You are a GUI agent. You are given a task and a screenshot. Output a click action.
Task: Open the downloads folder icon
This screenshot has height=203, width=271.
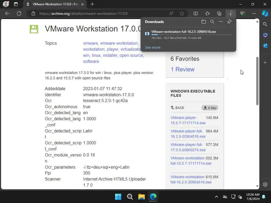click(204, 22)
